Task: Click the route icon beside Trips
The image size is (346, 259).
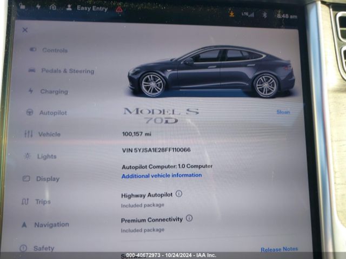Action: 25,201
